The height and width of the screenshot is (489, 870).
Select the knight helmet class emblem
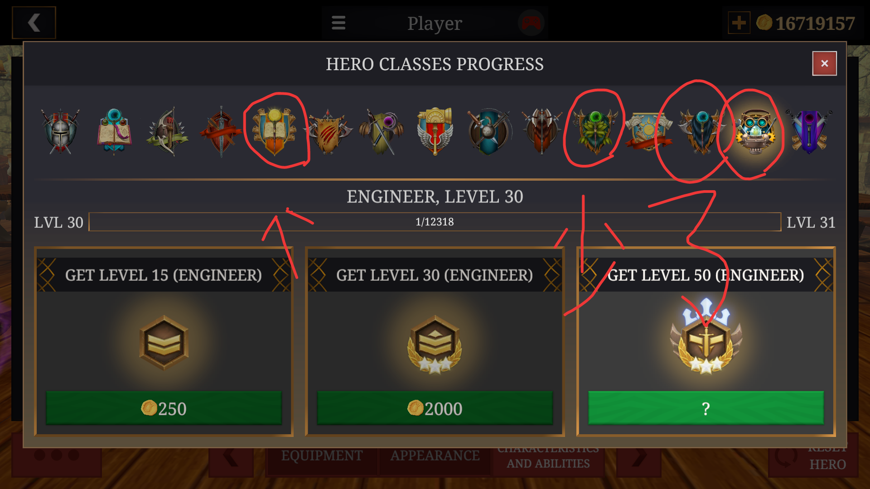[60, 132]
